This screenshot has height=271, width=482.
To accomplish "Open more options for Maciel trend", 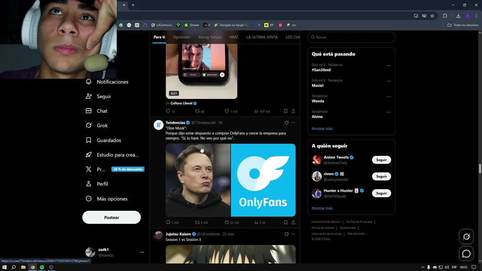I will click(389, 81).
